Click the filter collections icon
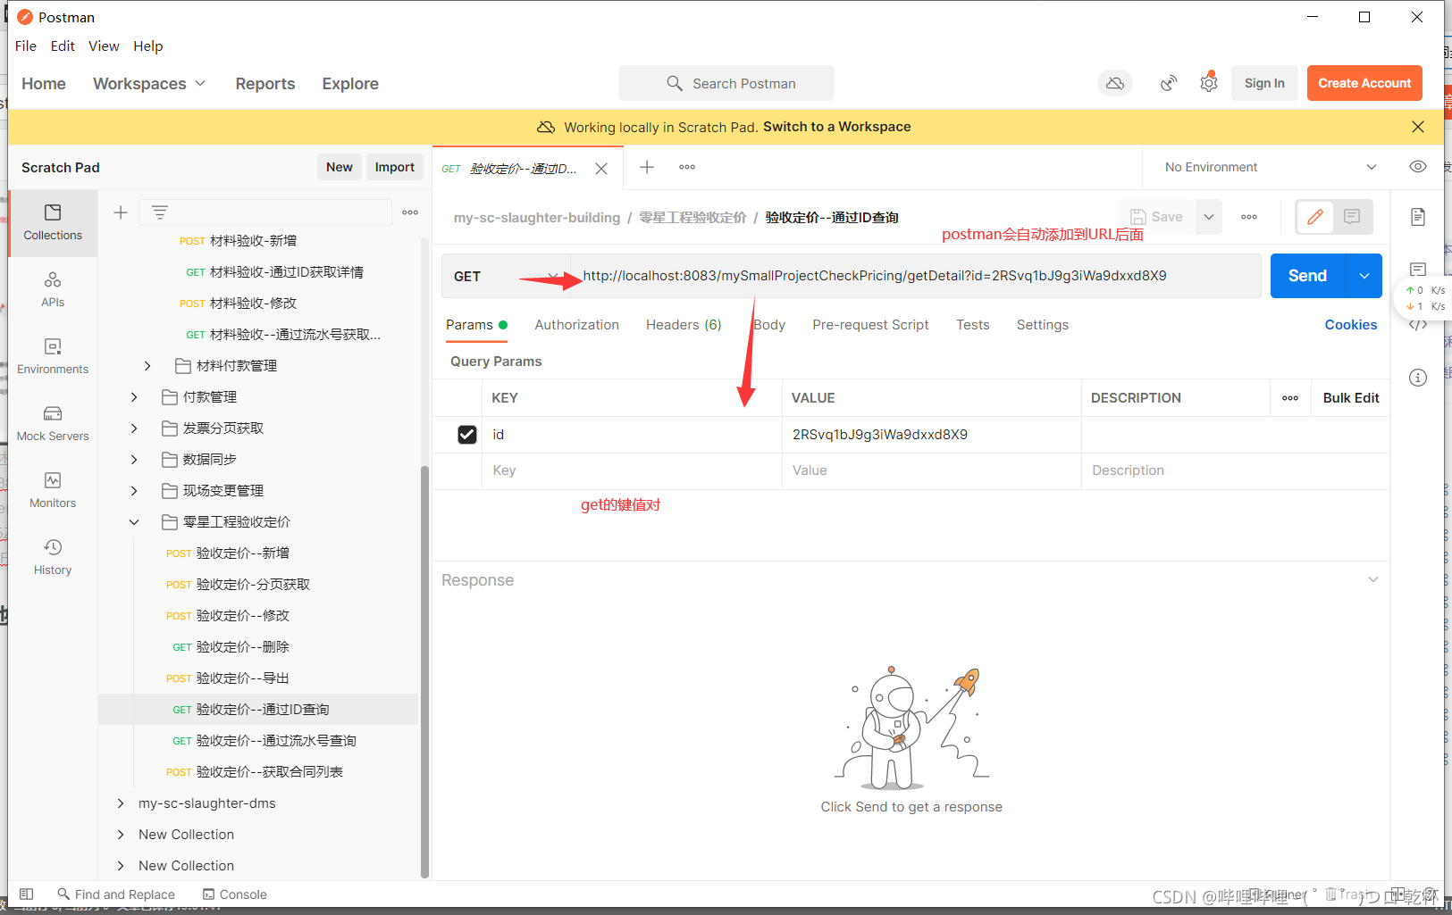This screenshot has height=915, width=1452. [159, 212]
